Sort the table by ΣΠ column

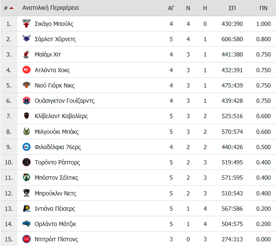coord(232,8)
